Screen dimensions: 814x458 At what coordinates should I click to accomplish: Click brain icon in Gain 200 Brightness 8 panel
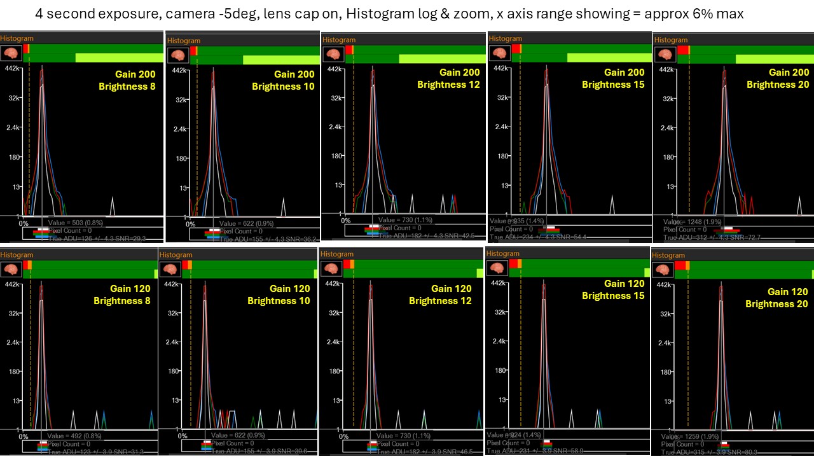pos(11,53)
